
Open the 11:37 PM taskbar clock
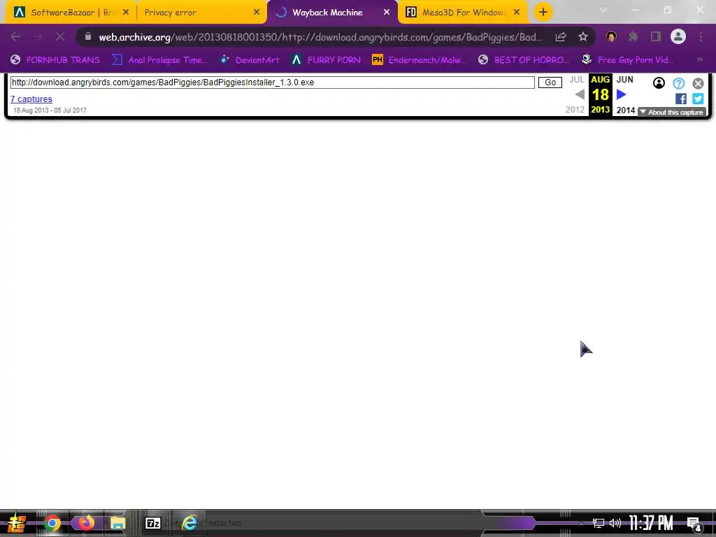coord(651,523)
